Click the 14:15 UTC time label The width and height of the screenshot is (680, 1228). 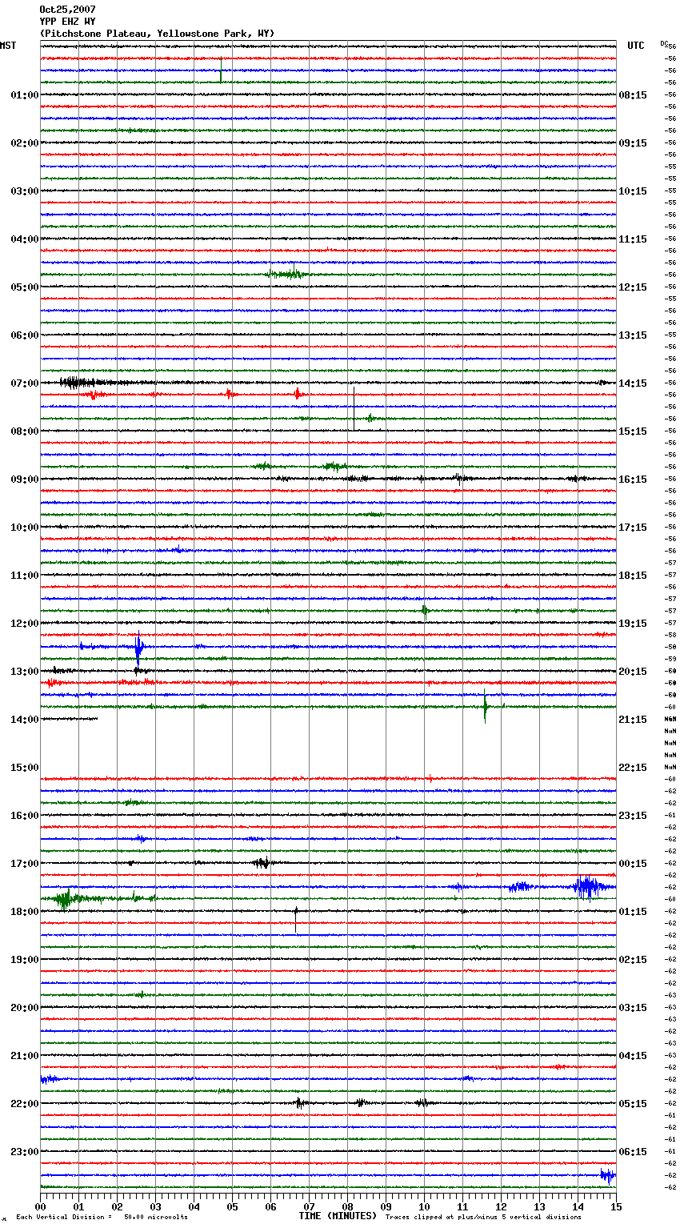pos(633,383)
